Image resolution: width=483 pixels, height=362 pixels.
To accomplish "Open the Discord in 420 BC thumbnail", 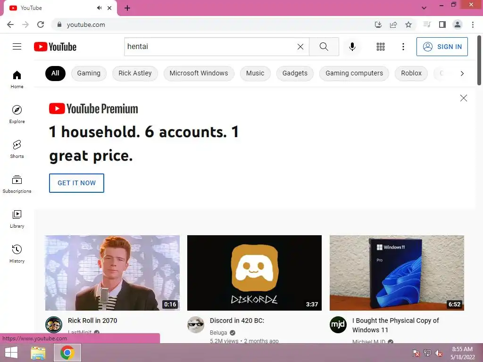I will tap(254, 273).
